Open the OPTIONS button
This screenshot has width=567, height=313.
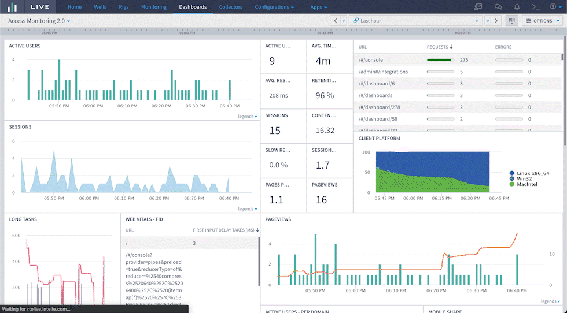[543, 21]
